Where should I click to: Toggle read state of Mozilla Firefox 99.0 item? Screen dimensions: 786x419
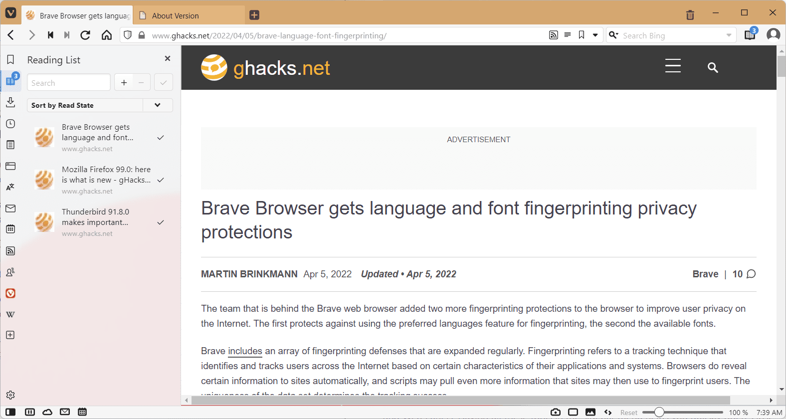[161, 180]
